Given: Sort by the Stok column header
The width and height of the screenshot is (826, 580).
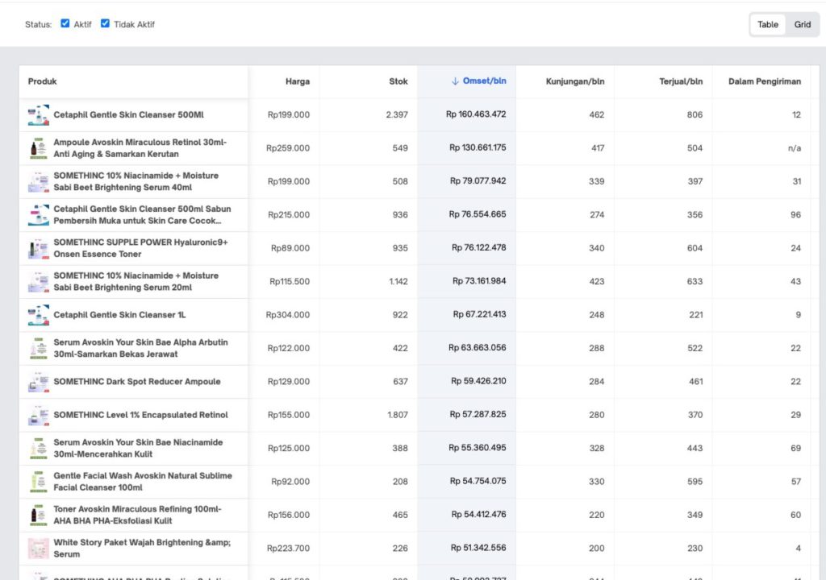Looking at the screenshot, I should pos(398,81).
